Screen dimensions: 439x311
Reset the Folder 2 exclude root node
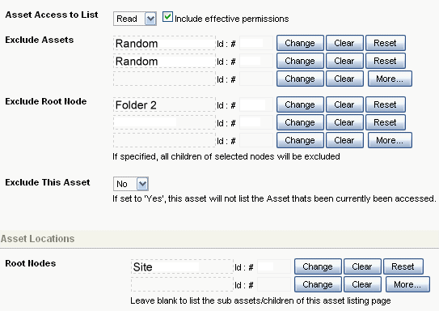[x=386, y=104]
